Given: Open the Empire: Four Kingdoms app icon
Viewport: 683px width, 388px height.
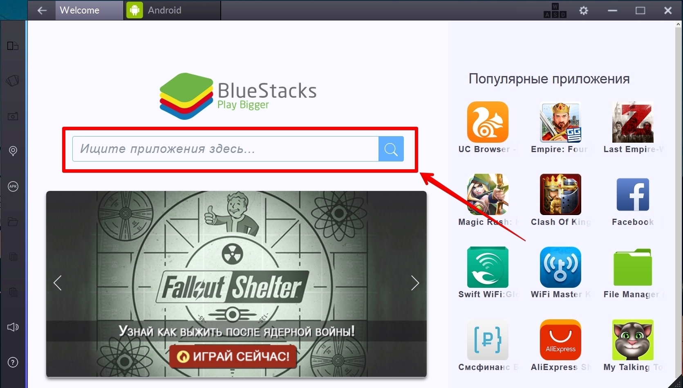Looking at the screenshot, I should [560, 122].
